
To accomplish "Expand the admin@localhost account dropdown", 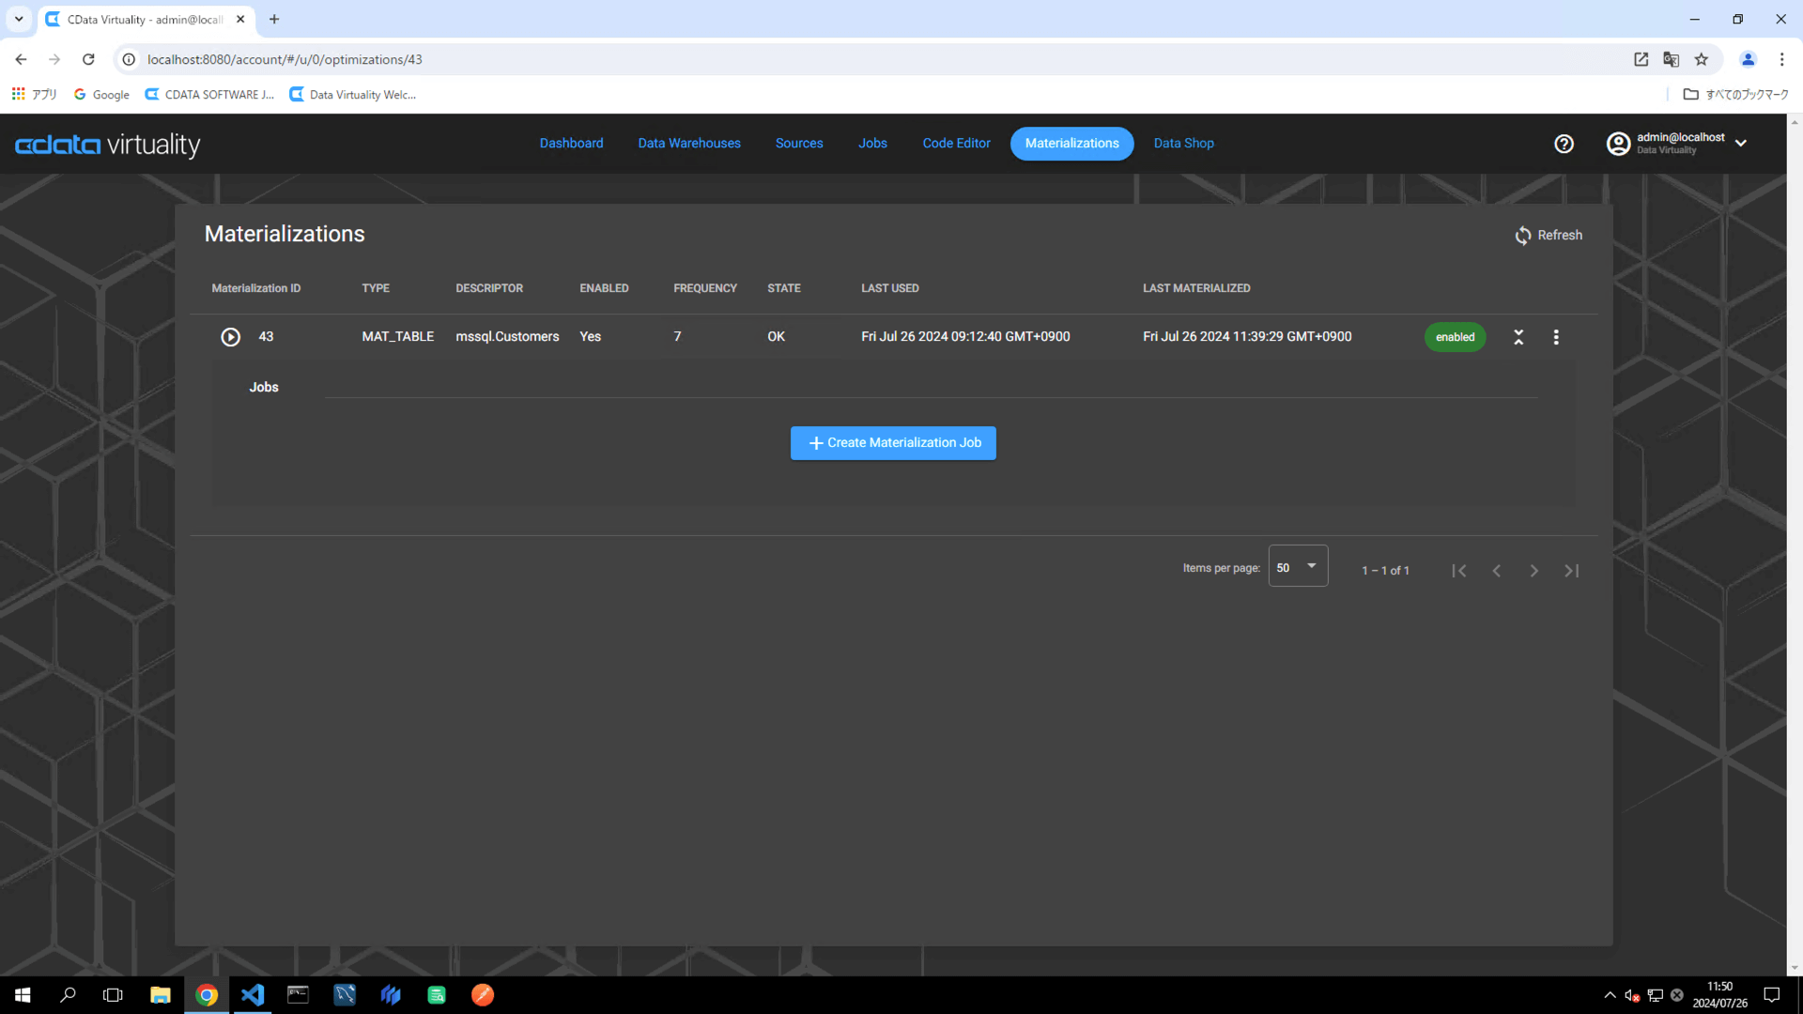I will pos(1741,144).
